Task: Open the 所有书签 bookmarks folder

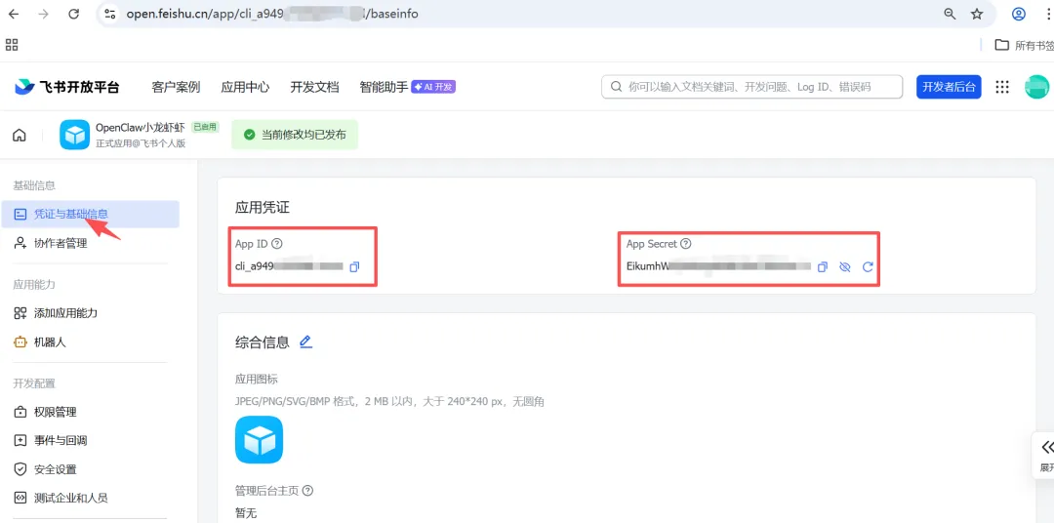Action: point(1024,45)
